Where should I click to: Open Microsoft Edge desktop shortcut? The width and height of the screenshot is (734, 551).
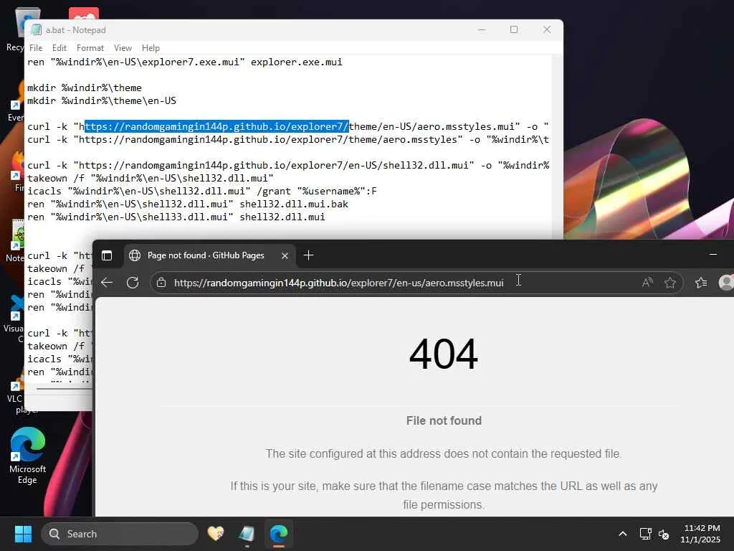[28, 456]
